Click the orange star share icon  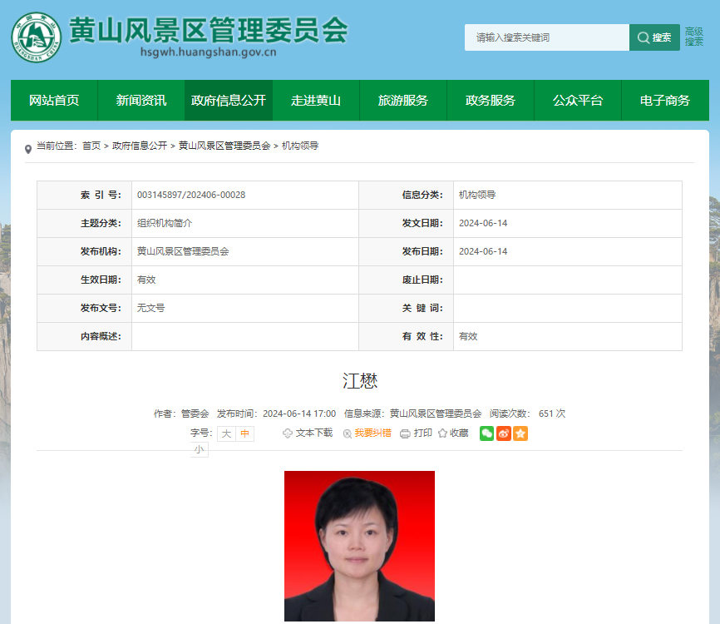pyautogui.click(x=520, y=433)
